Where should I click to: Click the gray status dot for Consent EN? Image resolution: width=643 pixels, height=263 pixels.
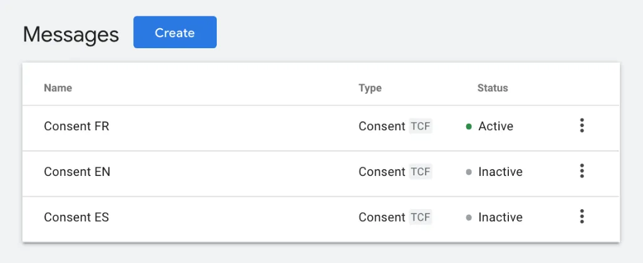469,172
